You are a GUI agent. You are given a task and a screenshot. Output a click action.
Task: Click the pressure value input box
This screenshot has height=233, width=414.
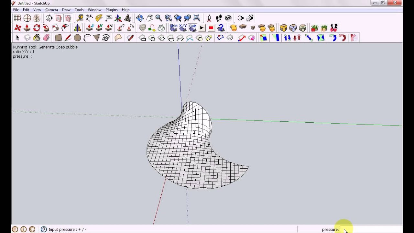click(x=371, y=229)
